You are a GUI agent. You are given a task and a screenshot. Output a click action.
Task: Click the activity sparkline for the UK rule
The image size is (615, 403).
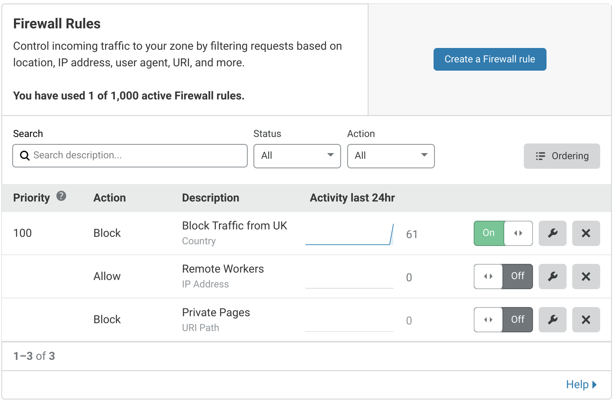click(x=349, y=235)
